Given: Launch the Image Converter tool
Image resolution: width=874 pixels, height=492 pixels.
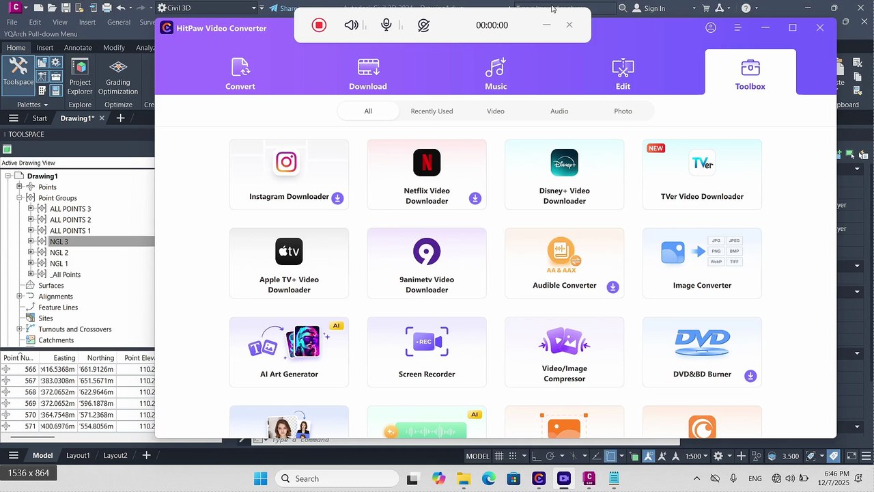Looking at the screenshot, I should pos(702,263).
